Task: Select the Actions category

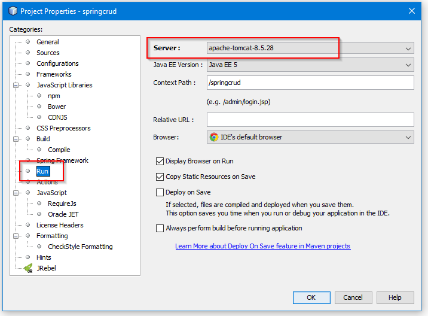Action: point(47,182)
